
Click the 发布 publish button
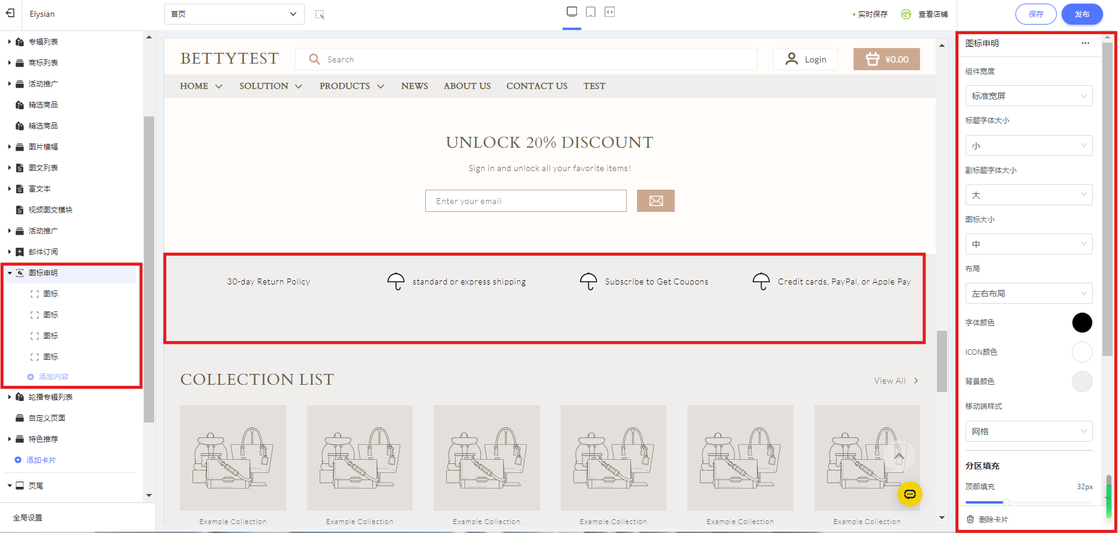(1081, 14)
